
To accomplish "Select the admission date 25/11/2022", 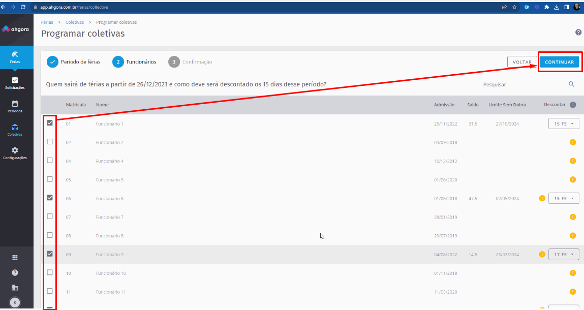I will click(x=445, y=123).
